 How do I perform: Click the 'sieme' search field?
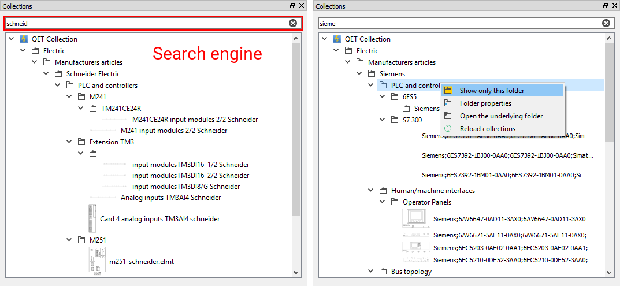tap(466, 23)
